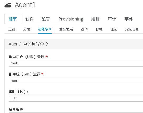Go to the 组群 tab
143x113 pixels.
point(96,19)
